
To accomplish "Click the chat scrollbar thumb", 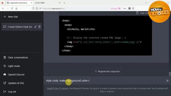I will 170,74.
